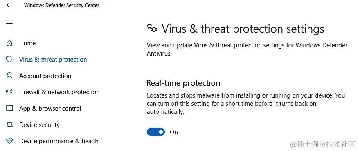Click the Real-time protection heading

point(183,83)
